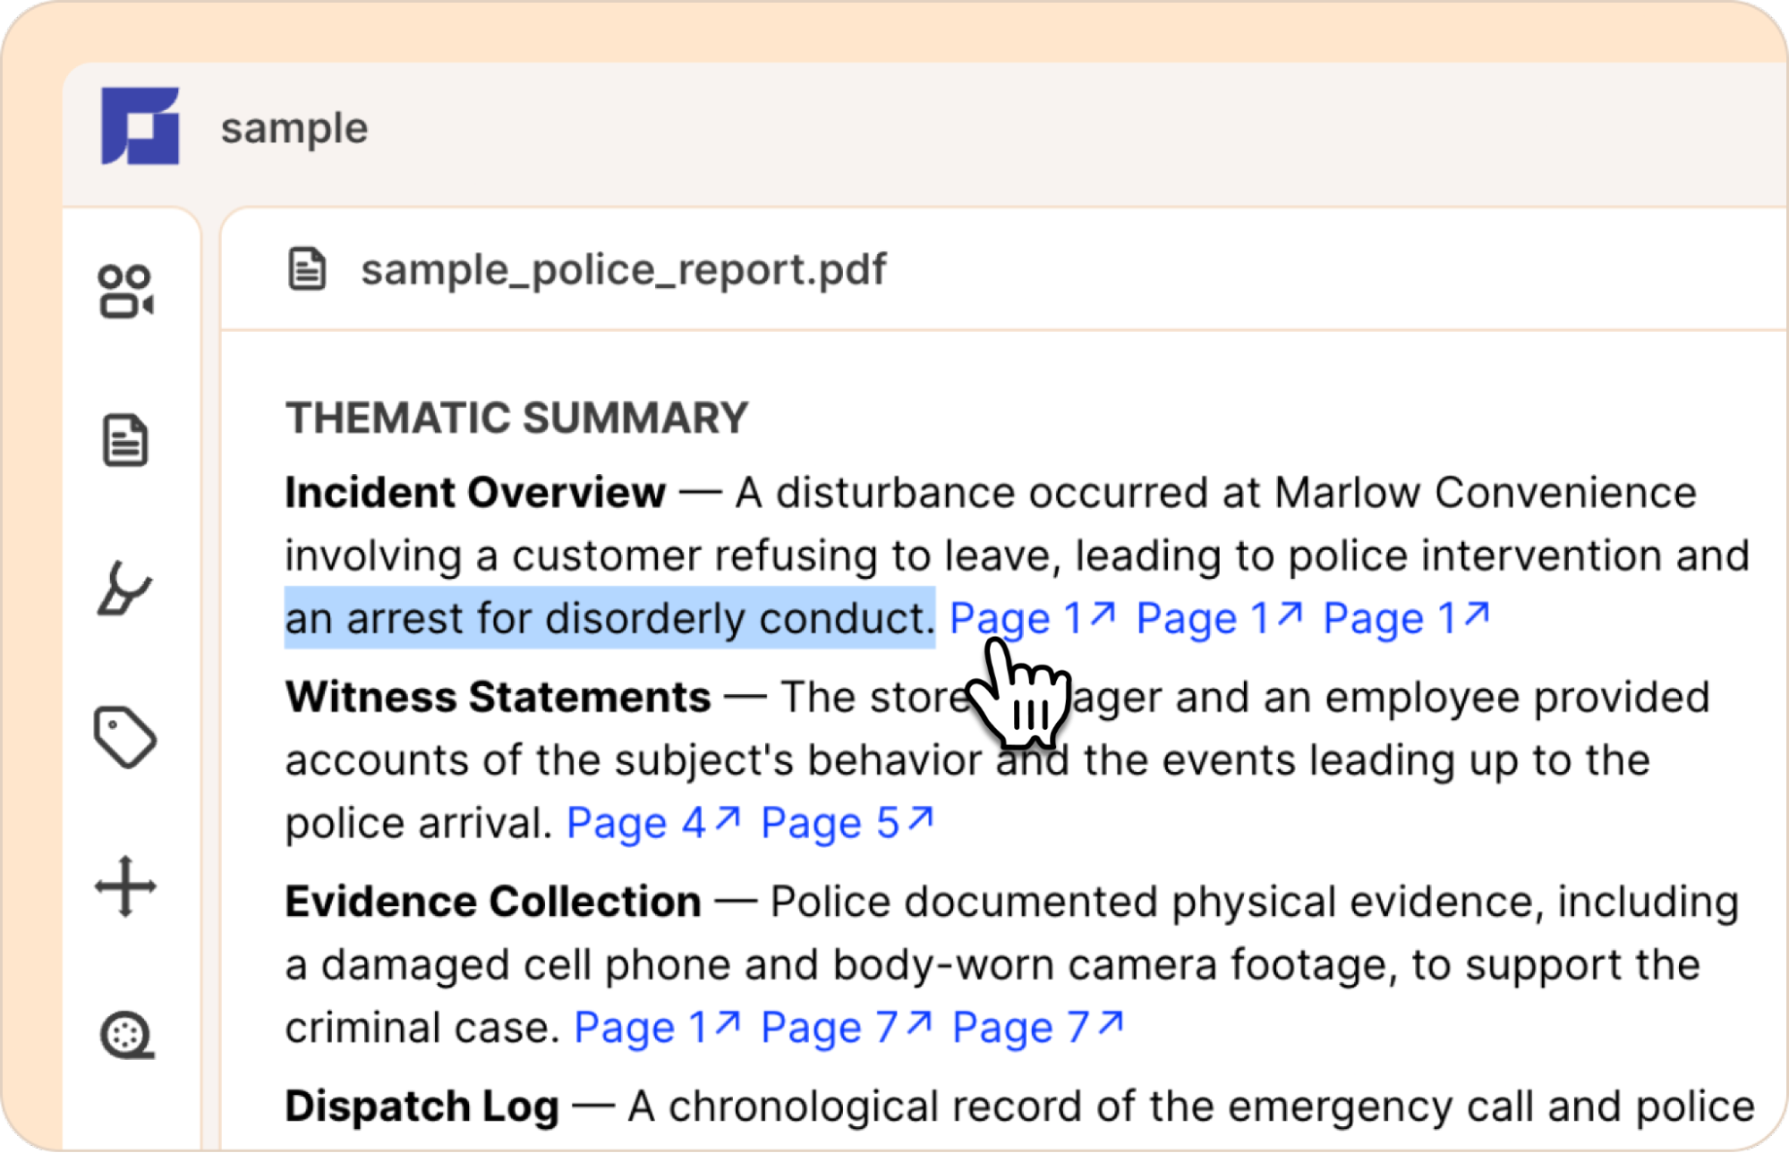Click the blue app logo icon

[x=140, y=126]
